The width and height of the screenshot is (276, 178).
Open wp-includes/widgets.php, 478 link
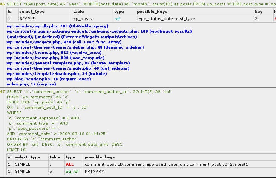pyautogui.click(x=64, y=42)
